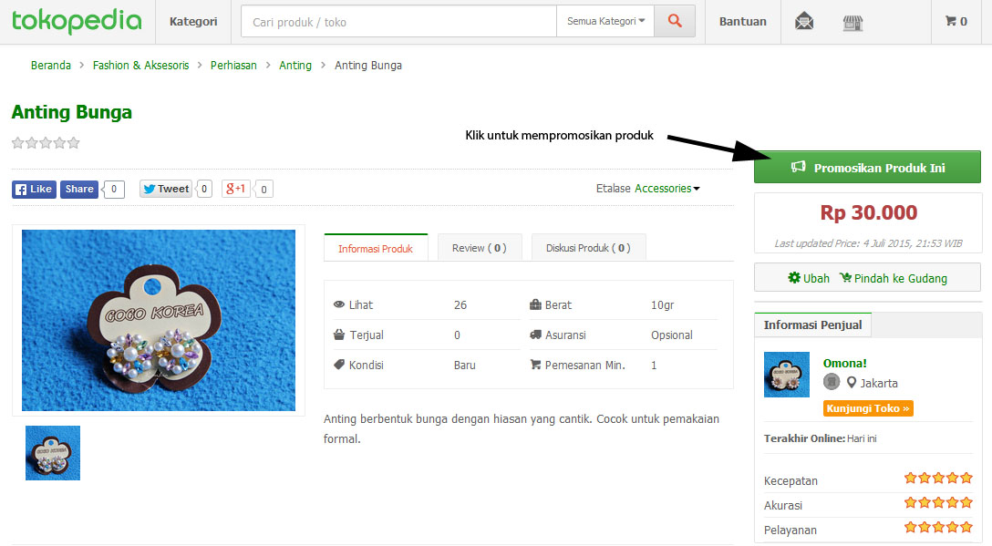Image resolution: width=992 pixels, height=546 pixels.
Task: Click the product rating stars under the title
Action: pyautogui.click(x=46, y=143)
